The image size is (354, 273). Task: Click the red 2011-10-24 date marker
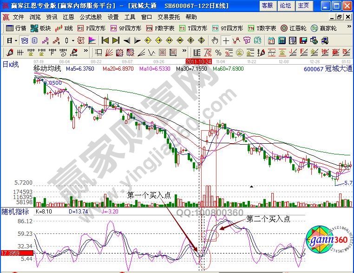click(x=199, y=61)
